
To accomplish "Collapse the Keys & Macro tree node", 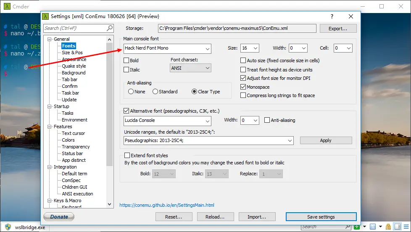I will (49, 200).
